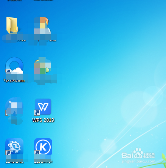Open the Kugou music K icon

pos(43,146)
